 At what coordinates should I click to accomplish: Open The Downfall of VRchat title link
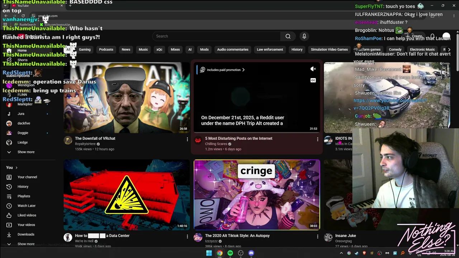click(95, 138)
